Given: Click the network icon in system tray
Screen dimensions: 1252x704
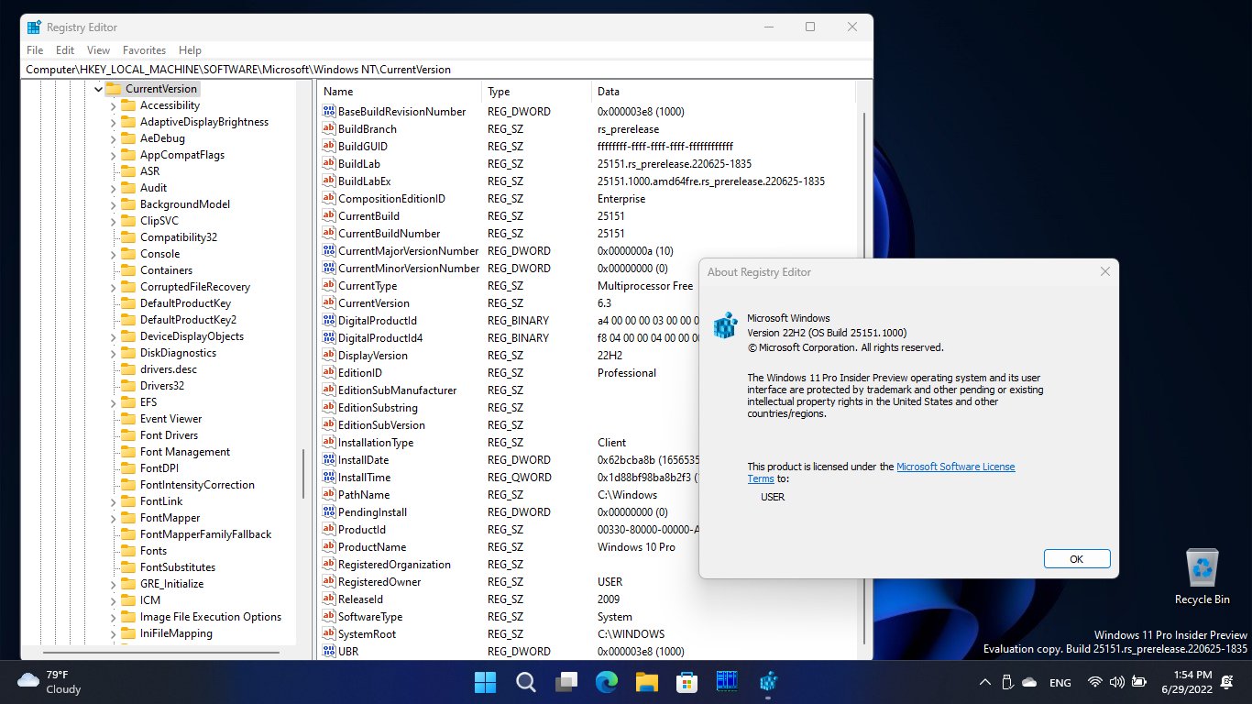Looking at the screenshot, I should [x=1094, y=682].
